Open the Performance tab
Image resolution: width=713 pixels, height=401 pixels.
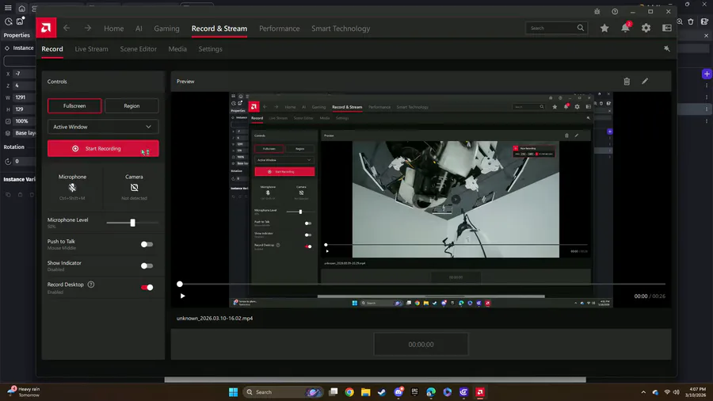click(x=279, y=29)
